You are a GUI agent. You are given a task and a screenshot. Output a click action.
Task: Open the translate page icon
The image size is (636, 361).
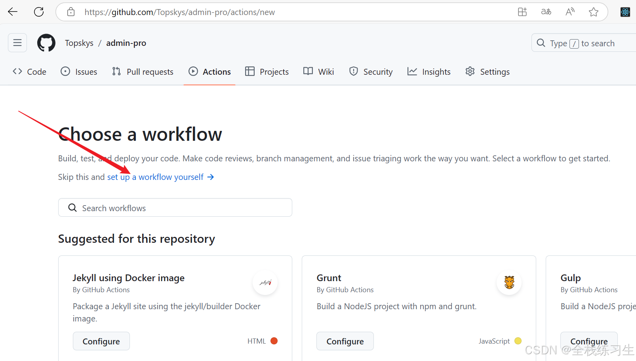tap(546, 12)
